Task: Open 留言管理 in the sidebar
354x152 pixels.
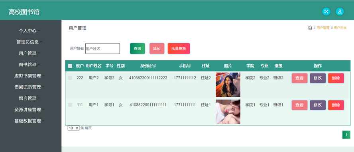Action: (29, 98)
